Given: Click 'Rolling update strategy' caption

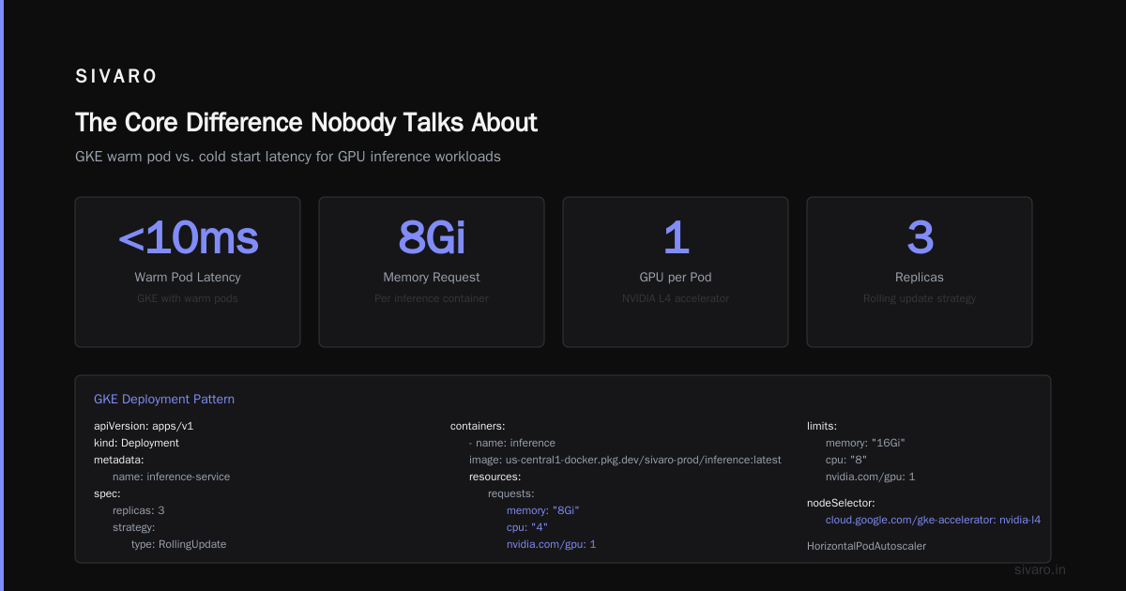Looking at the screenshot, I should tap(920, 298).
